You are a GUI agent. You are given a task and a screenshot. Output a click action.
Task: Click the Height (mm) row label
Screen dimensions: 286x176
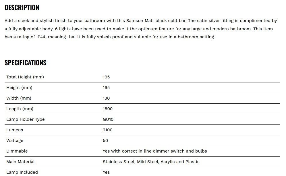[x=19, y=88]
